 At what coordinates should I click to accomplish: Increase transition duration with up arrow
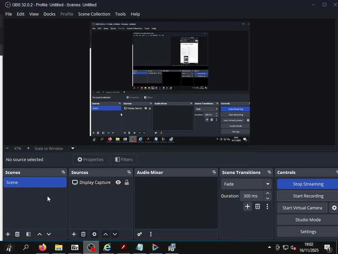[x=268, y=193]
